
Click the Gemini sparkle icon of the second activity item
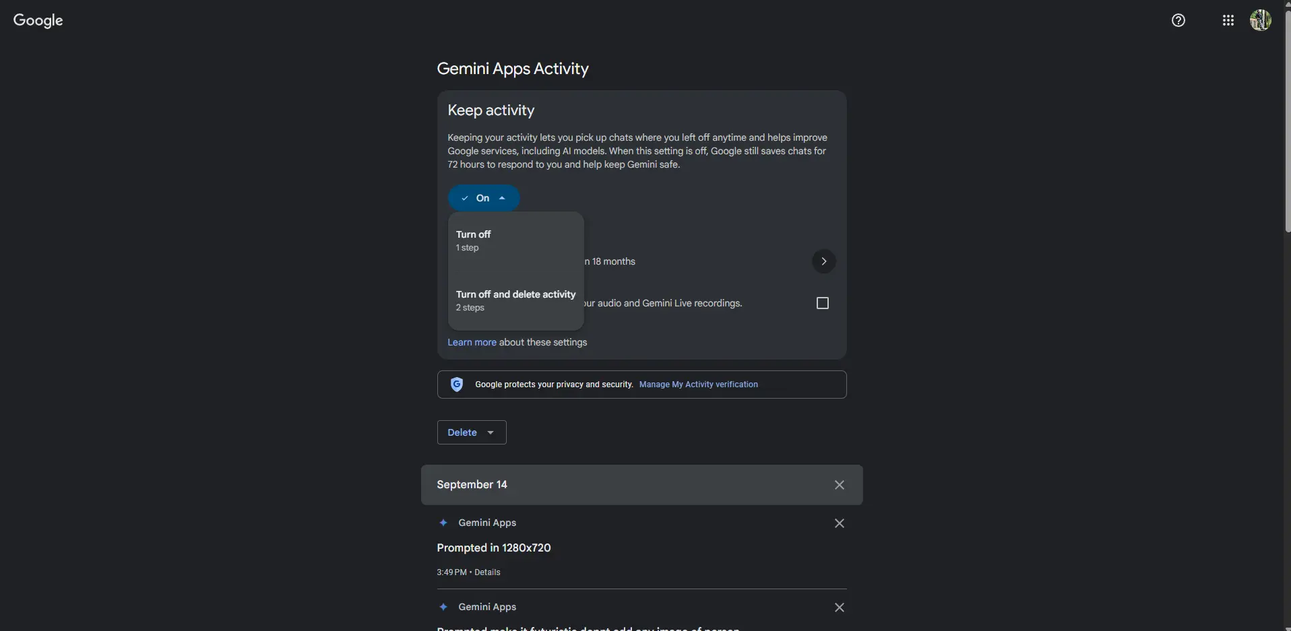pyautogui.click(x=443, y=607)
